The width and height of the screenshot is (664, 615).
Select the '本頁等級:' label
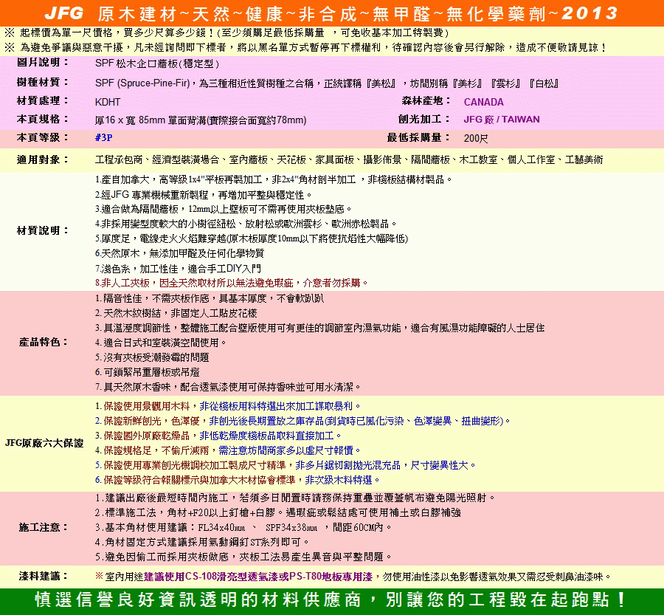pyautogui.click(x=43, y=137)
